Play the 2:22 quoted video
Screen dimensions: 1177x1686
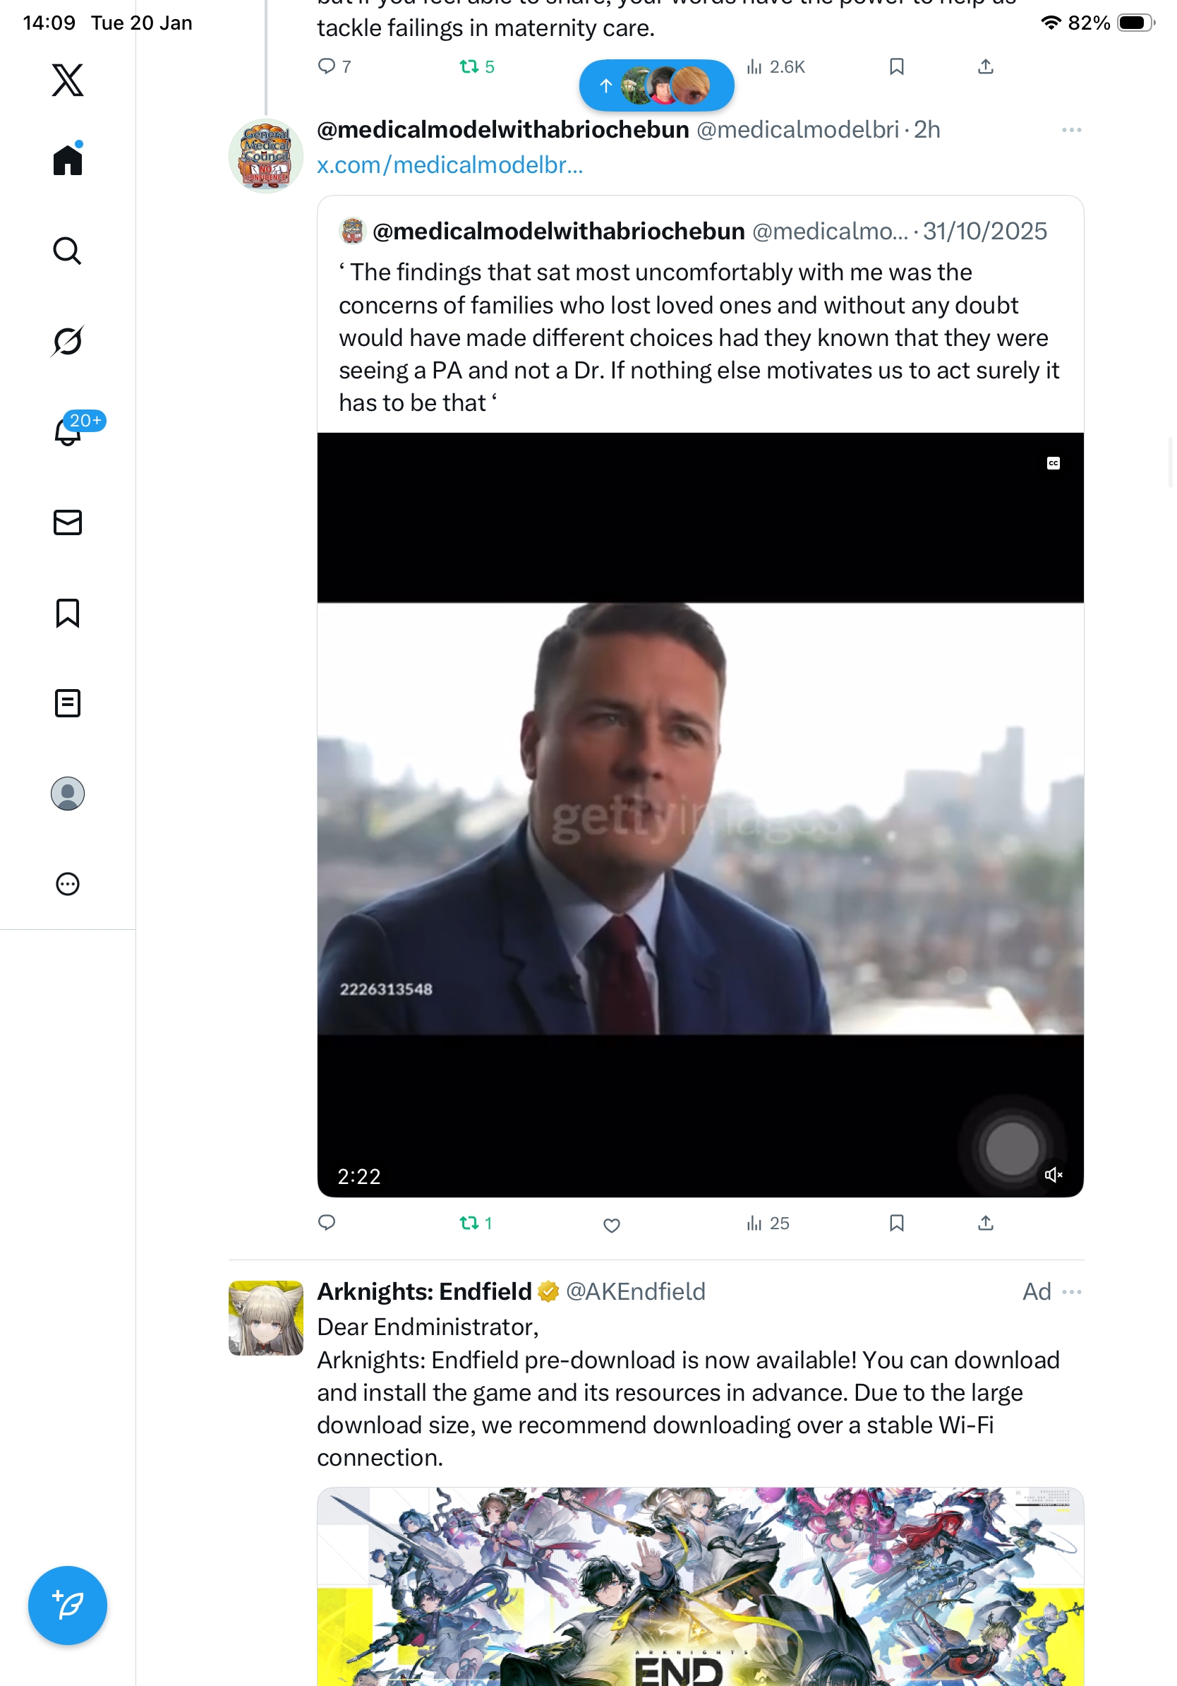pos(700,815)
